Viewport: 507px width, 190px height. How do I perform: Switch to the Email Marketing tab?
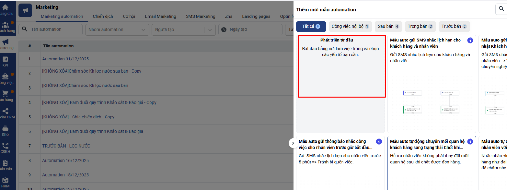coord(160,16)
